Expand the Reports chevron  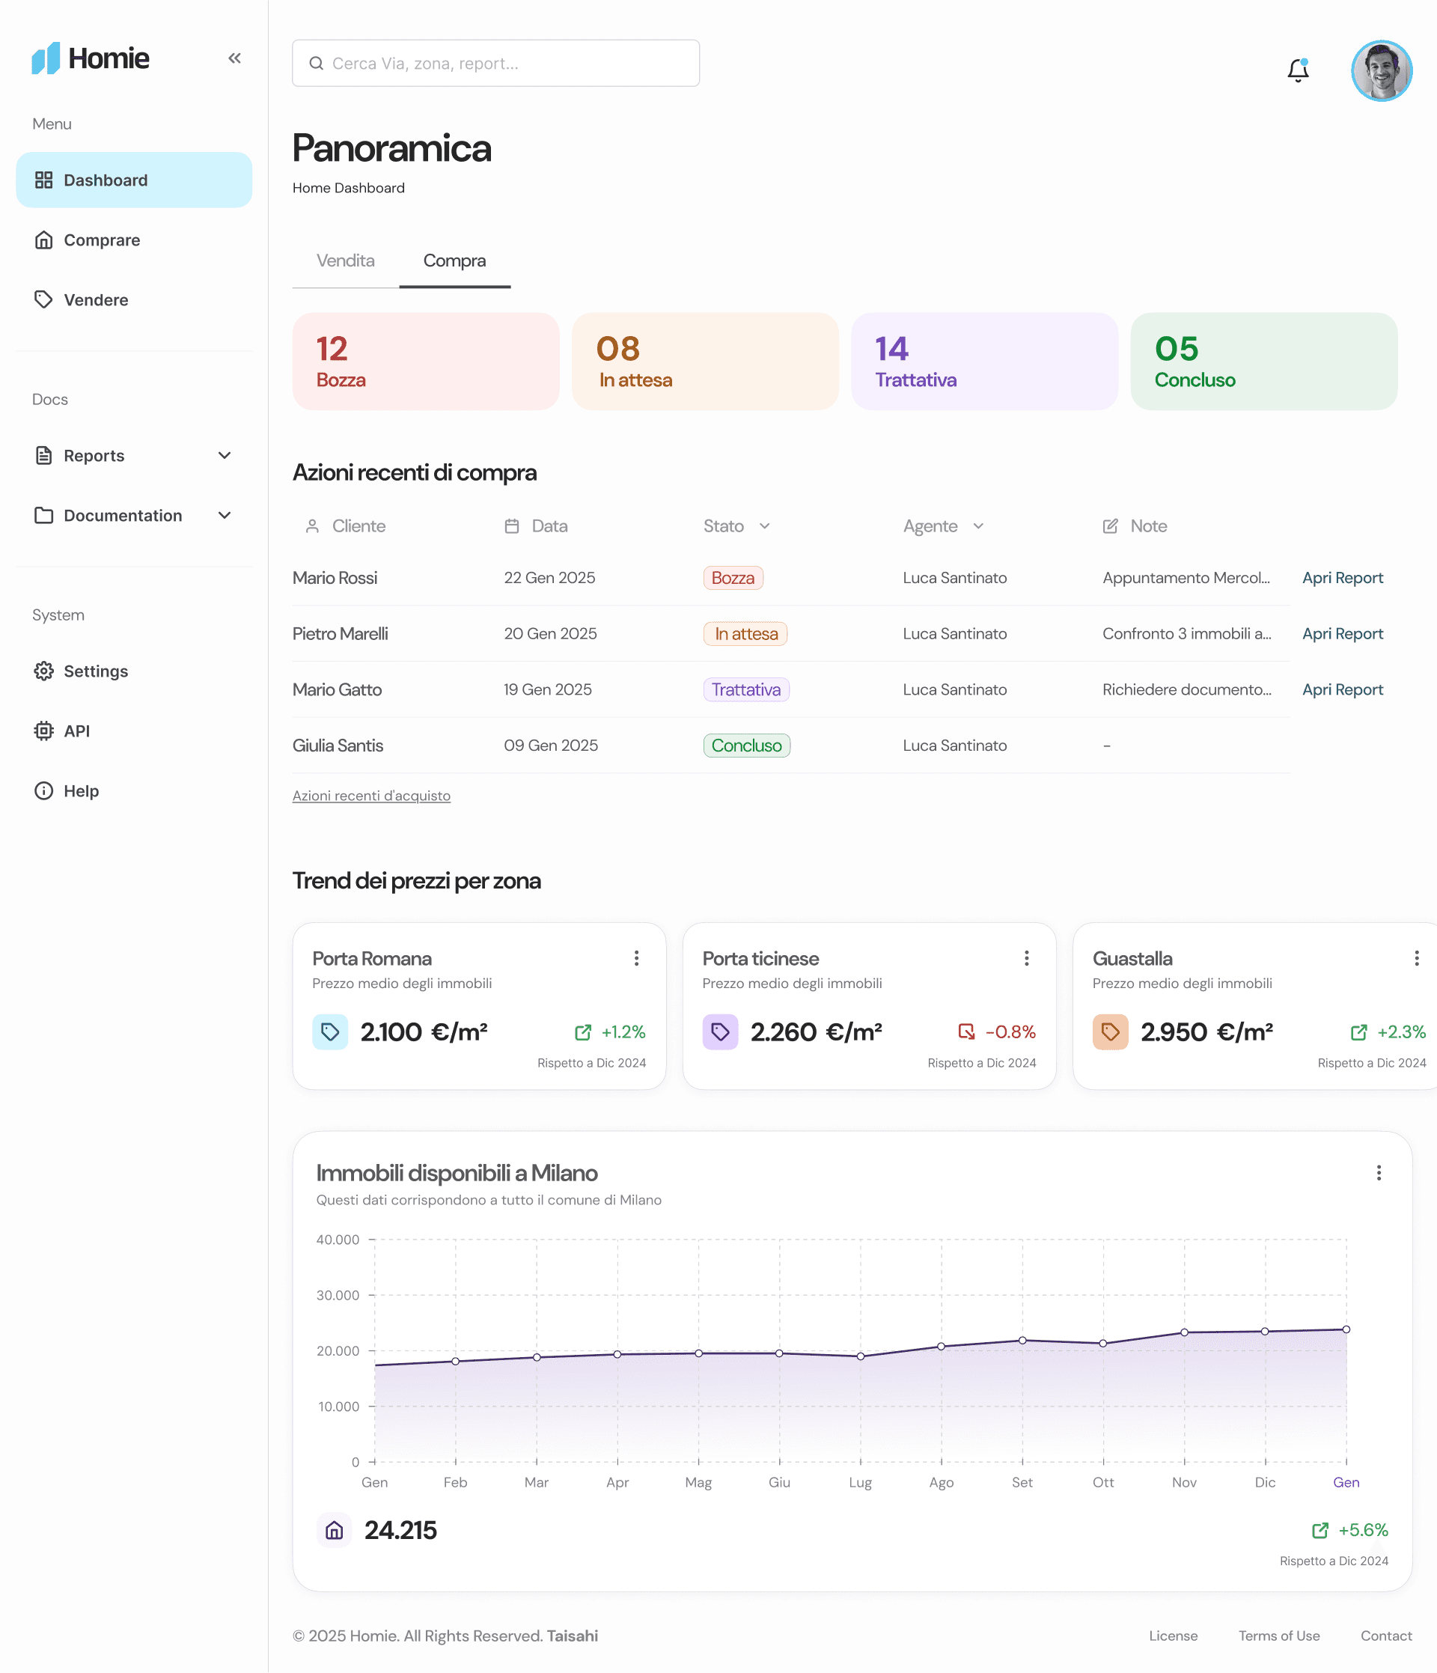225,455
